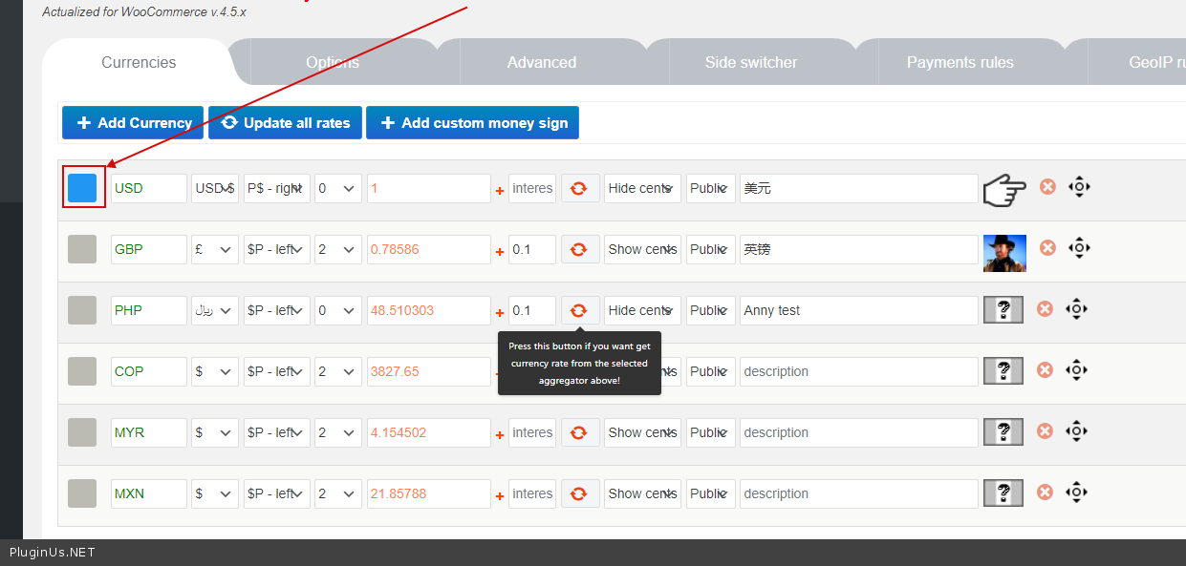Click the USD rate refresh icon
The image size is (1186, 566).
pyautogui.click(x=579, y=188)
